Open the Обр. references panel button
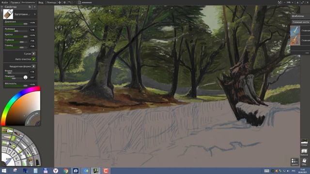 pyautogui.click(x=304, y=162)
